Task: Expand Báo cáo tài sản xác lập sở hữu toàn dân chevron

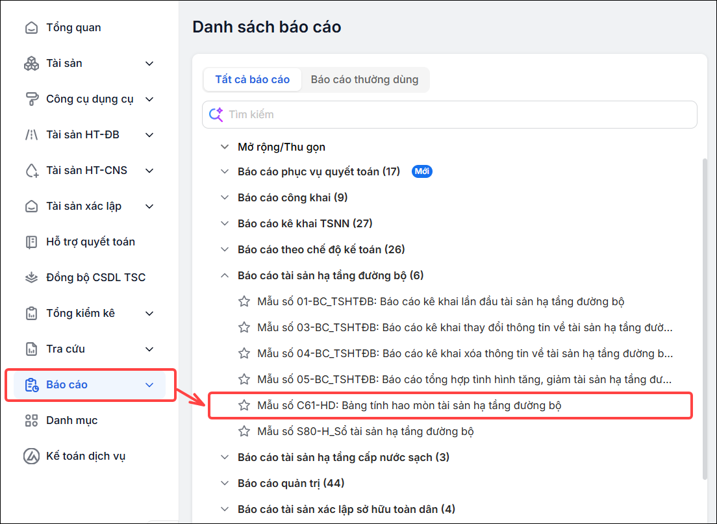Action: point(225,509)
